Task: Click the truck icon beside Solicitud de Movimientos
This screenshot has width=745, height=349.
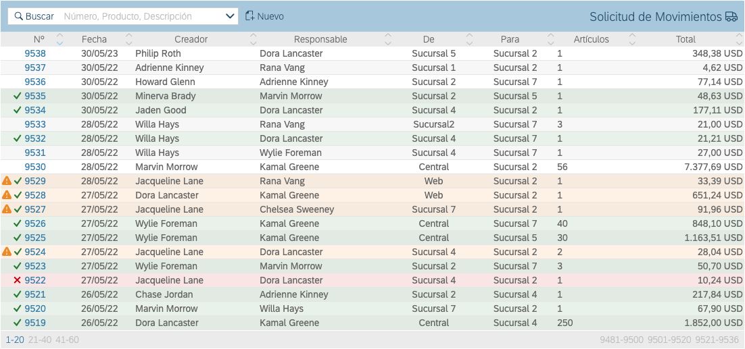Action: coord(731,17)
